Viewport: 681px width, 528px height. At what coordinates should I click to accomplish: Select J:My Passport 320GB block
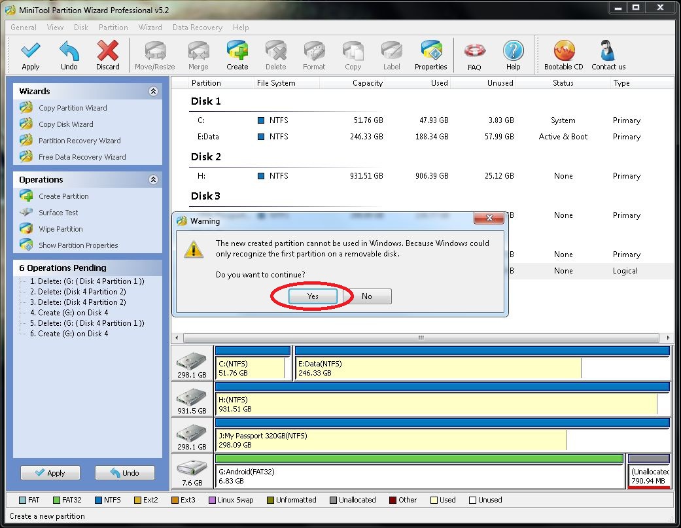442,435
